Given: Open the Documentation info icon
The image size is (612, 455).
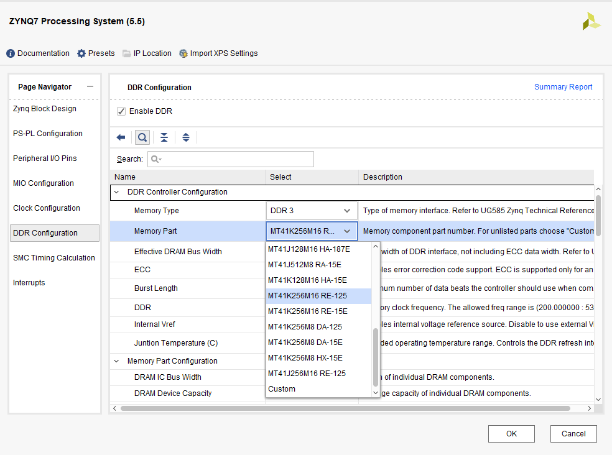Looking at the screenshot, I should pos(11,53).
